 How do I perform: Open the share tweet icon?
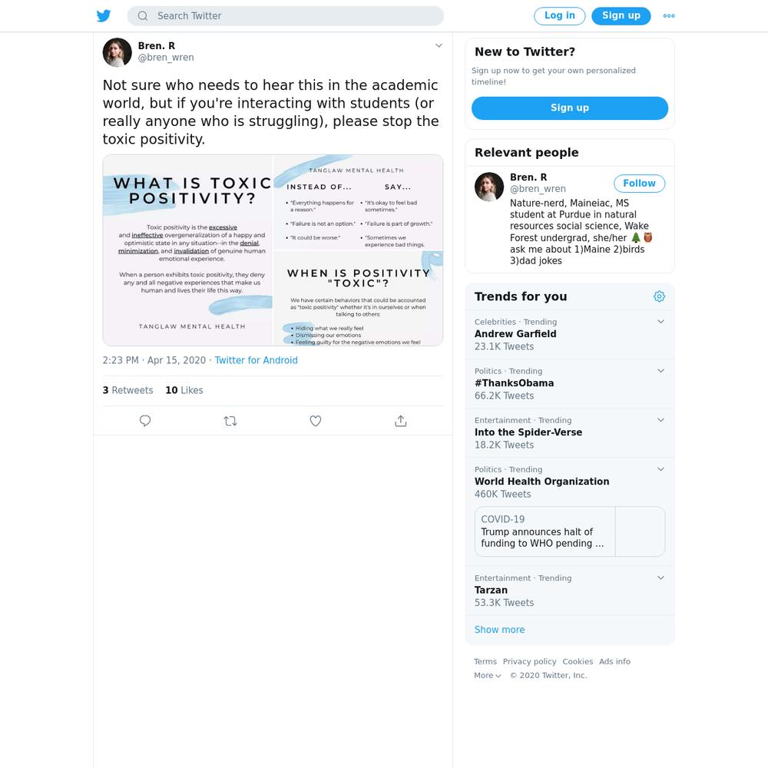401,421
